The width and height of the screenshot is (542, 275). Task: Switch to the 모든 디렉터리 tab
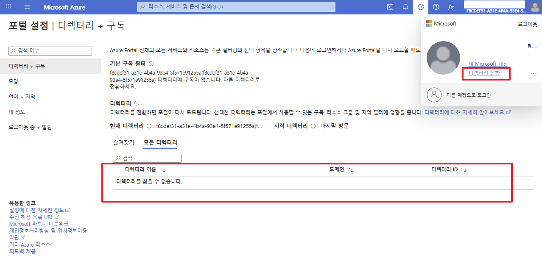point(160,142)
